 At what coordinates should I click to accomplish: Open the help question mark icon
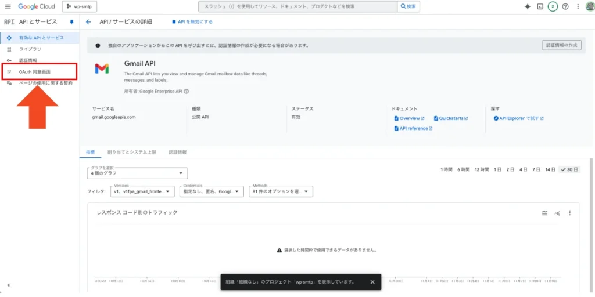(x=565, y=6)
